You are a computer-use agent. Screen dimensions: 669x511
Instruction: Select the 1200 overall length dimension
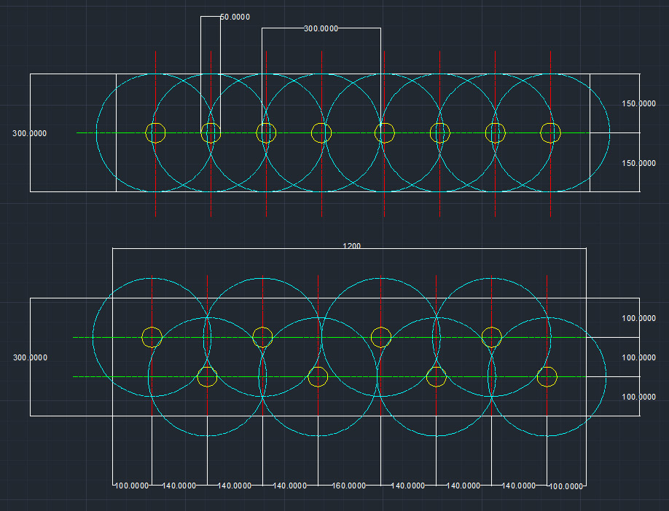351,246
